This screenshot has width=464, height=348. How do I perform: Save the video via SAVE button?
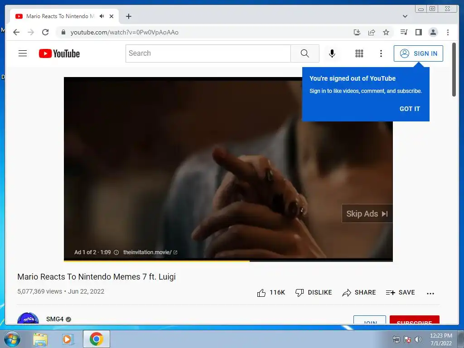401,292
